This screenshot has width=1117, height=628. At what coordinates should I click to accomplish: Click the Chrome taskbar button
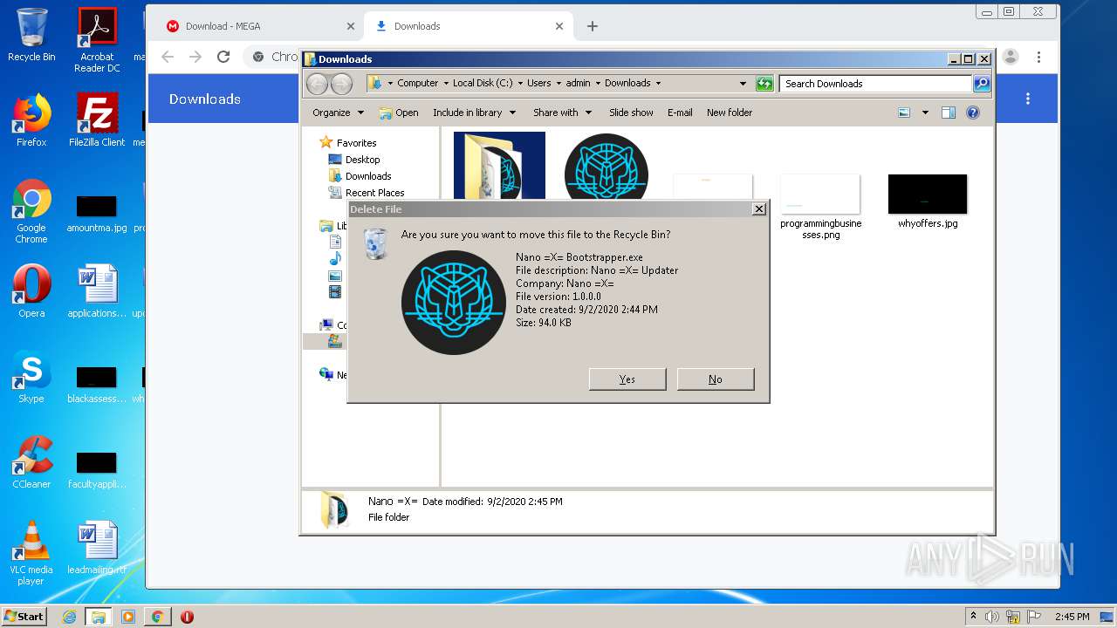pos(158,617)
